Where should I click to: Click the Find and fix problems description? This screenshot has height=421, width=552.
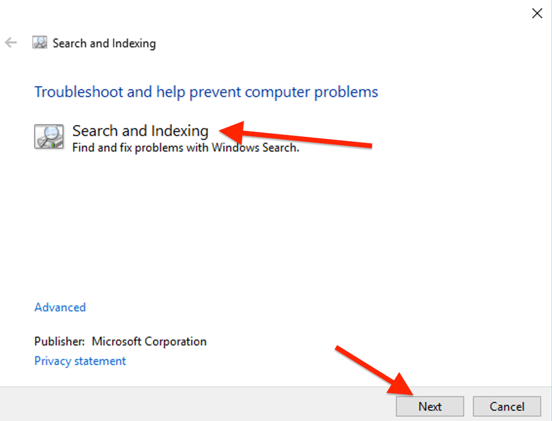point(185,147)
